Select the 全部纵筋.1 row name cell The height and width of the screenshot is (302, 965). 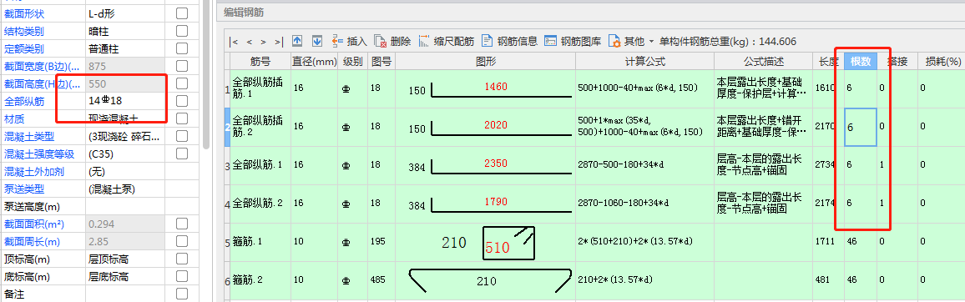point(260,165)
